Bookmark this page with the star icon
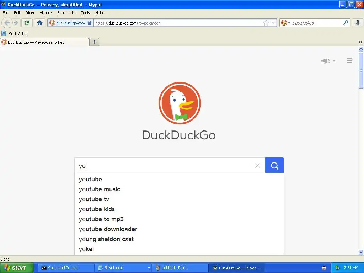This screenshot has height=273, width=364. [x=266, y=23]
